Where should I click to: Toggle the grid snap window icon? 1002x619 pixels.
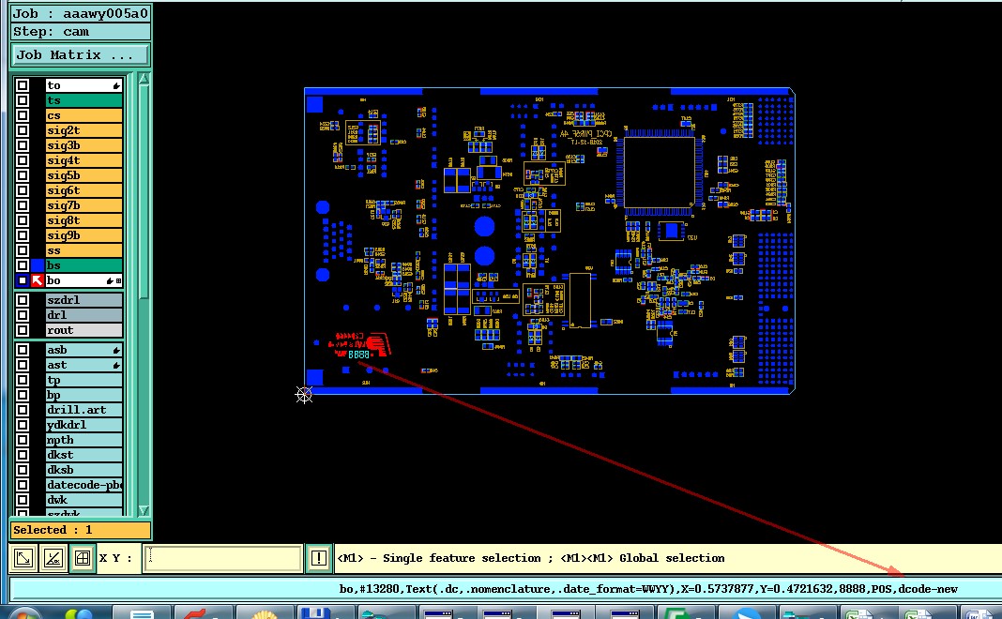(x=83, y=558)
